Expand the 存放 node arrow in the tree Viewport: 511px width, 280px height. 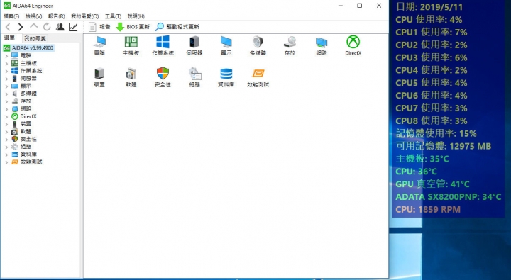(x=6, y=101)
